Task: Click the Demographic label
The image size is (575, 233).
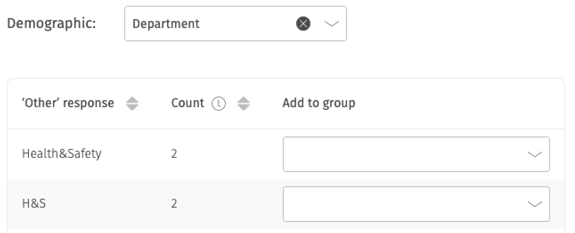Action: tap(51, 24)
